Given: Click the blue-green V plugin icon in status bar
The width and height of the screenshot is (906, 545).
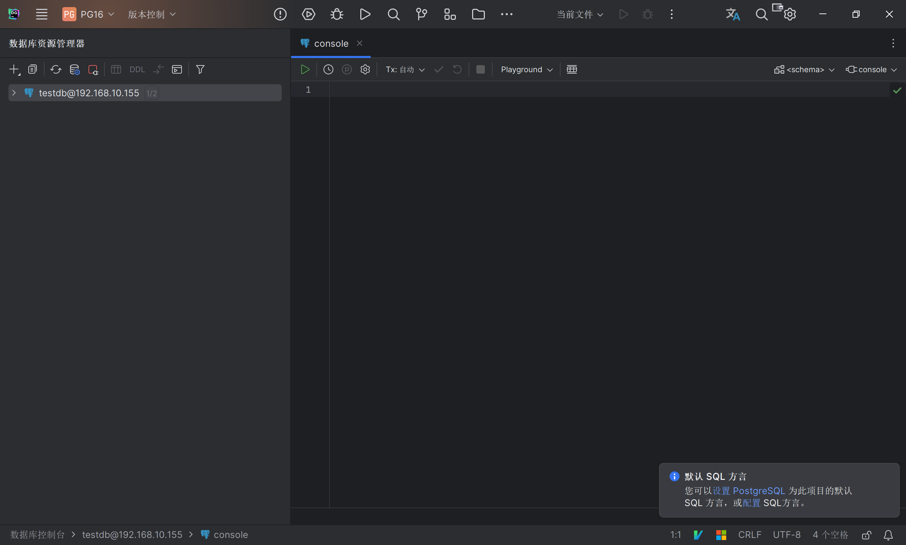Looking at the screenshot, I should [698, 535].
